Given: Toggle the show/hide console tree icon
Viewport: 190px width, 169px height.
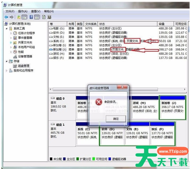Looking at the screenshot, I should tap(24, 17).
